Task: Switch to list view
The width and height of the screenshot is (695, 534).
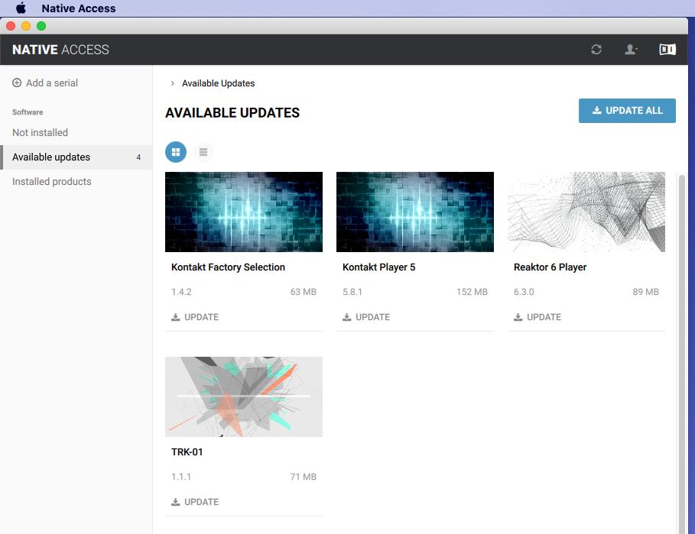Action: tap(203, 152)
